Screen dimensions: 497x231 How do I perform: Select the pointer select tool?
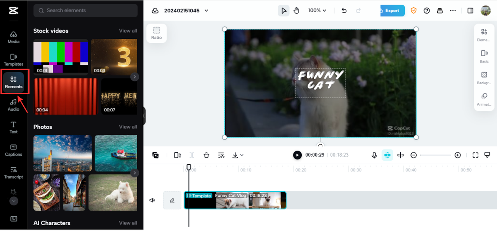pyautogui.click(x=284, y=10)
